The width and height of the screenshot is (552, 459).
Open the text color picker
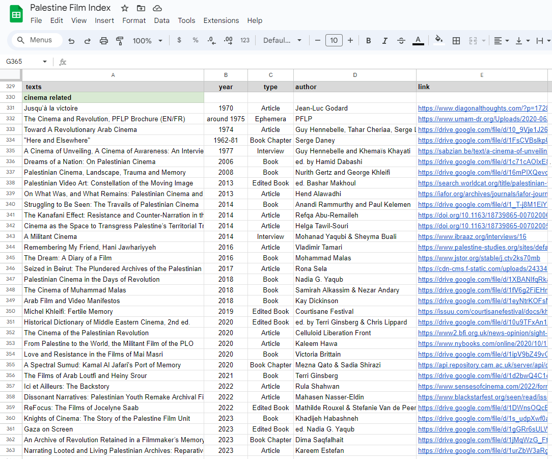coord(418,41)
